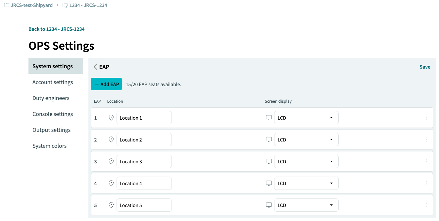Open the LCD screen display dropdown for EAP 1
The image size is (439, 221).
(306, 118)
